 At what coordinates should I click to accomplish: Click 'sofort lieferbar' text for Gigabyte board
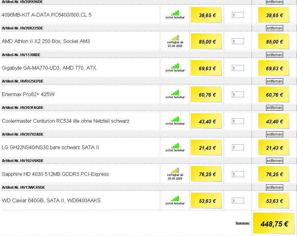coord(175,71)
